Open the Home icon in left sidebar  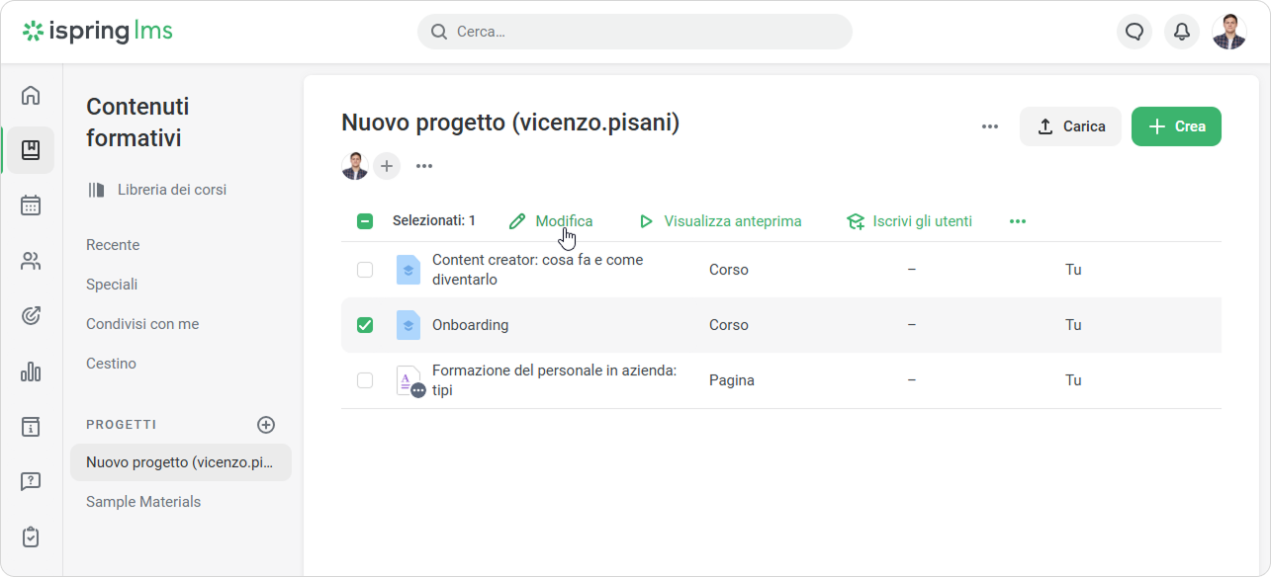click(x=31, y=96)
